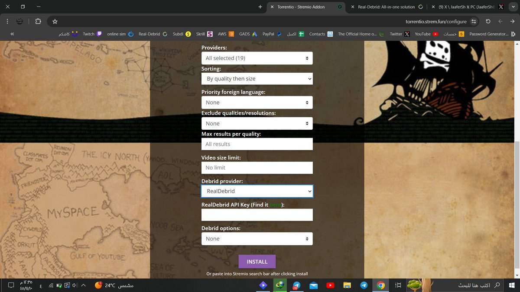
Task: Open the browser profile avatar
Action: 20,21
